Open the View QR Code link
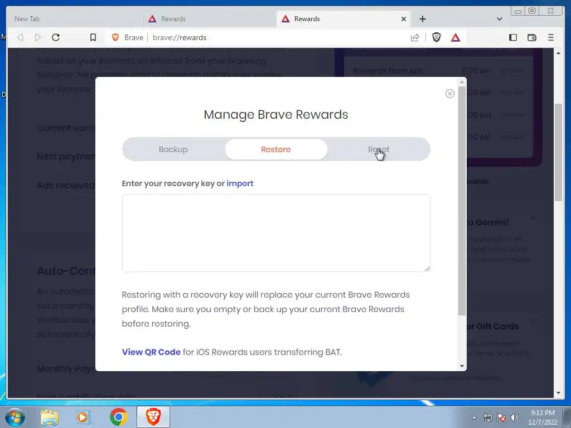Viewport: 571px width, 428px height. pos(151,352)
